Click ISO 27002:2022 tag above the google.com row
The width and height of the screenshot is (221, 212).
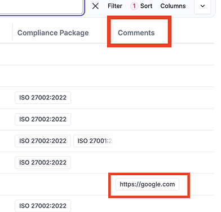pos(43,163)
